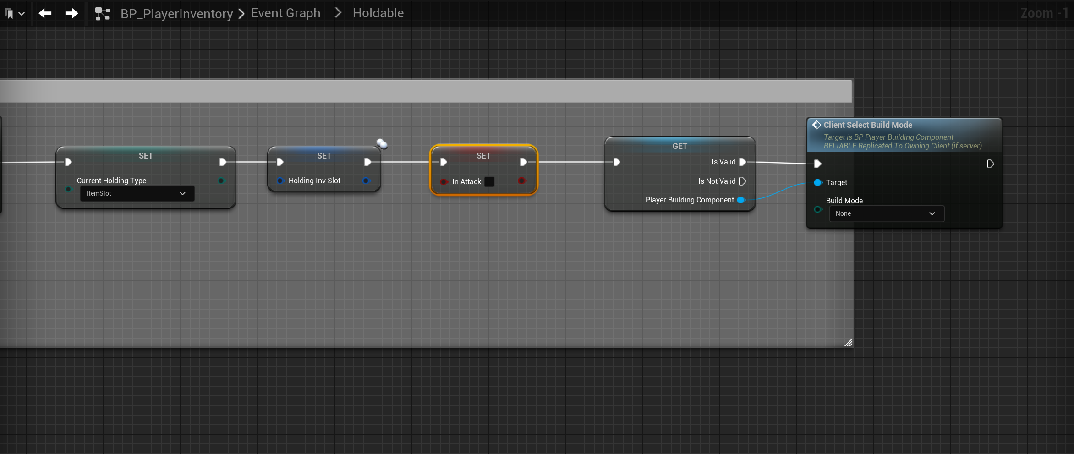Open the ItemSlot dropdown for Current Holding Type
1074x454 pixels.
(137, 194)
